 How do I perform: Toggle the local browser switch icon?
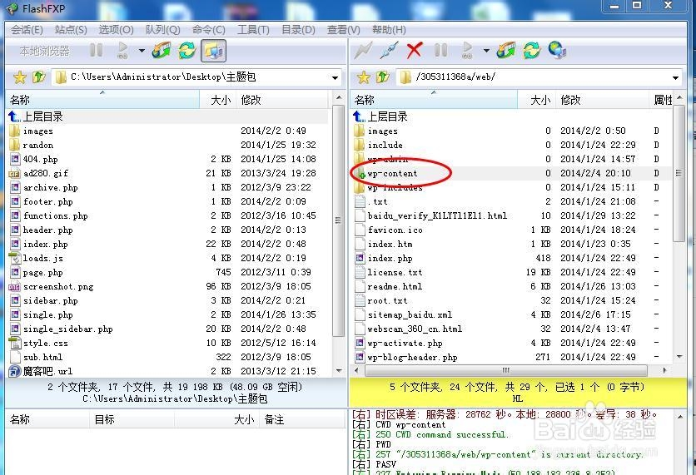[x=213, y=51]
